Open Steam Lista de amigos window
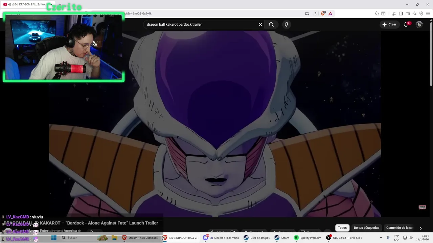Image resolution: width=433 pixels, height=243 pixels. (x=256, y=238)
